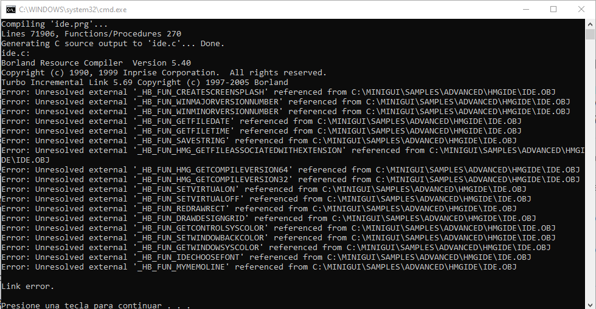Minimize the cmd.exe window
The height and width of the screenshot is (309, 596).
pyautogui.click(x=526, y=9)
